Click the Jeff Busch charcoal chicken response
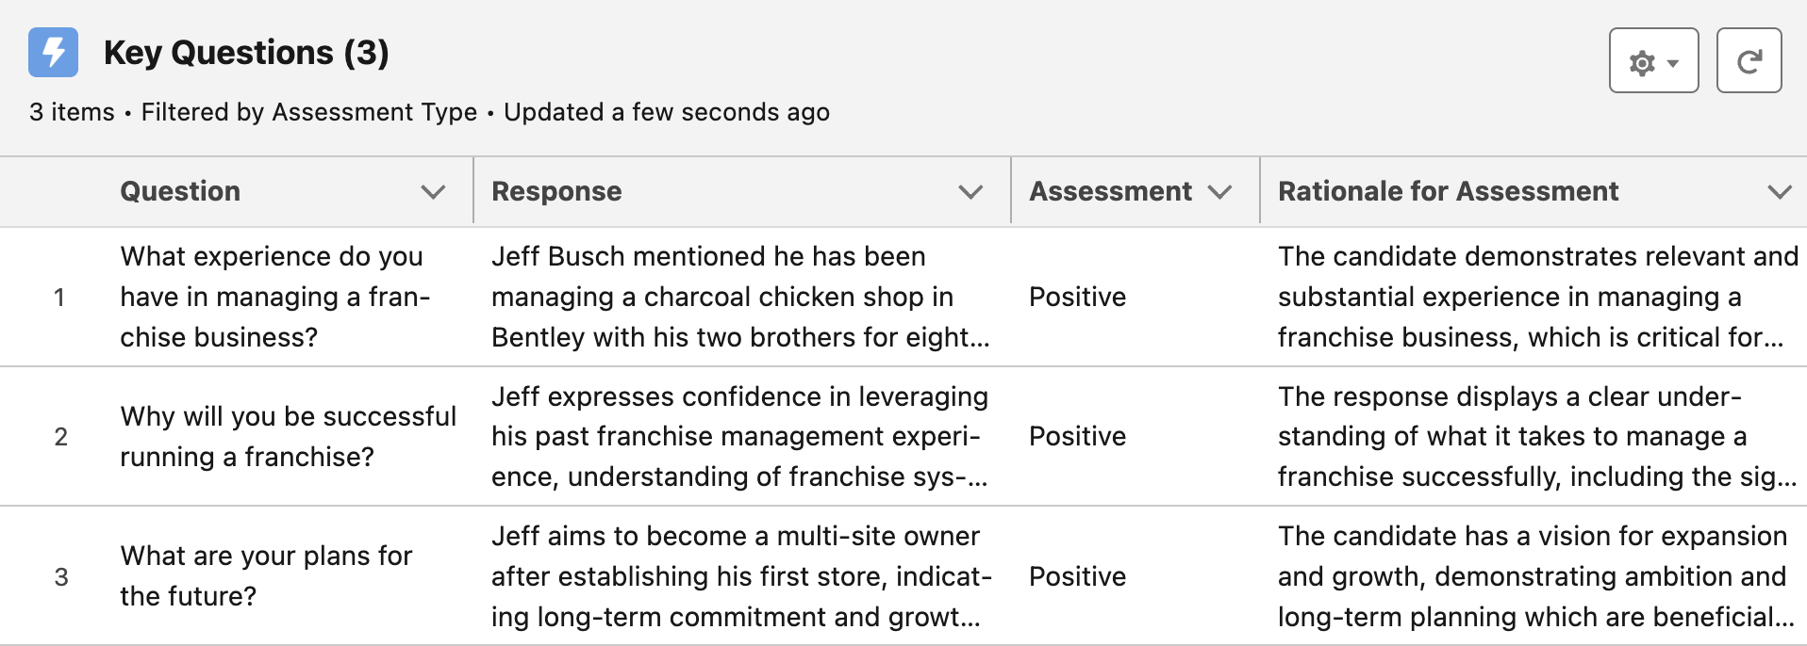The height and width of the screenshot is (646, 1807). [x=740, y=297]
